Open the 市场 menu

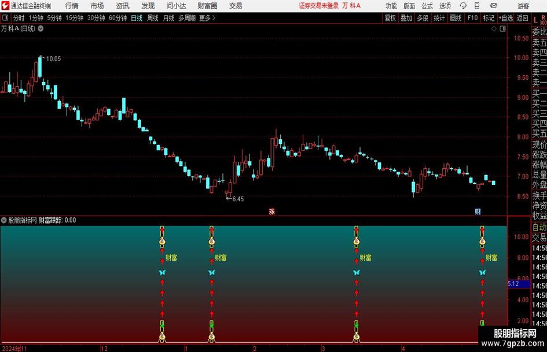pyautogui.click(x=97, y=6)
